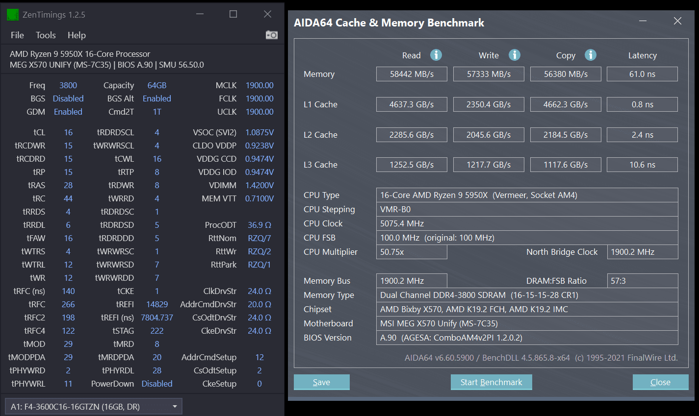
Task: Minimize the AIDA64 benchmark window
Action: (643, 21)
